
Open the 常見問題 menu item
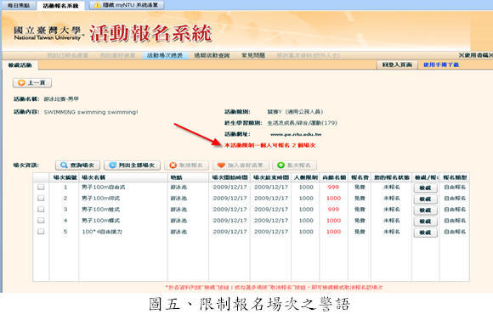coord(253,55)
